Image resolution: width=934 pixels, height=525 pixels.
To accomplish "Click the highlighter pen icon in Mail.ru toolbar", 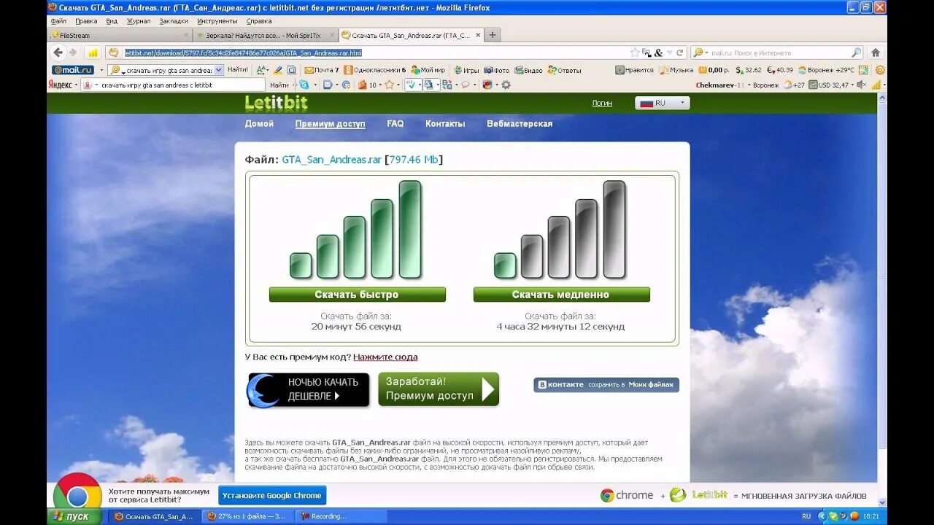I will (x=278, y=70).
